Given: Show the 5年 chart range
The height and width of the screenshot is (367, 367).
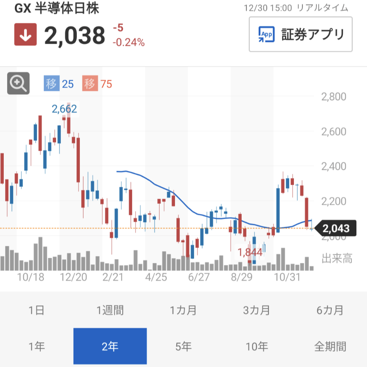Looking at the screenshot, I should tap(183, 347).
